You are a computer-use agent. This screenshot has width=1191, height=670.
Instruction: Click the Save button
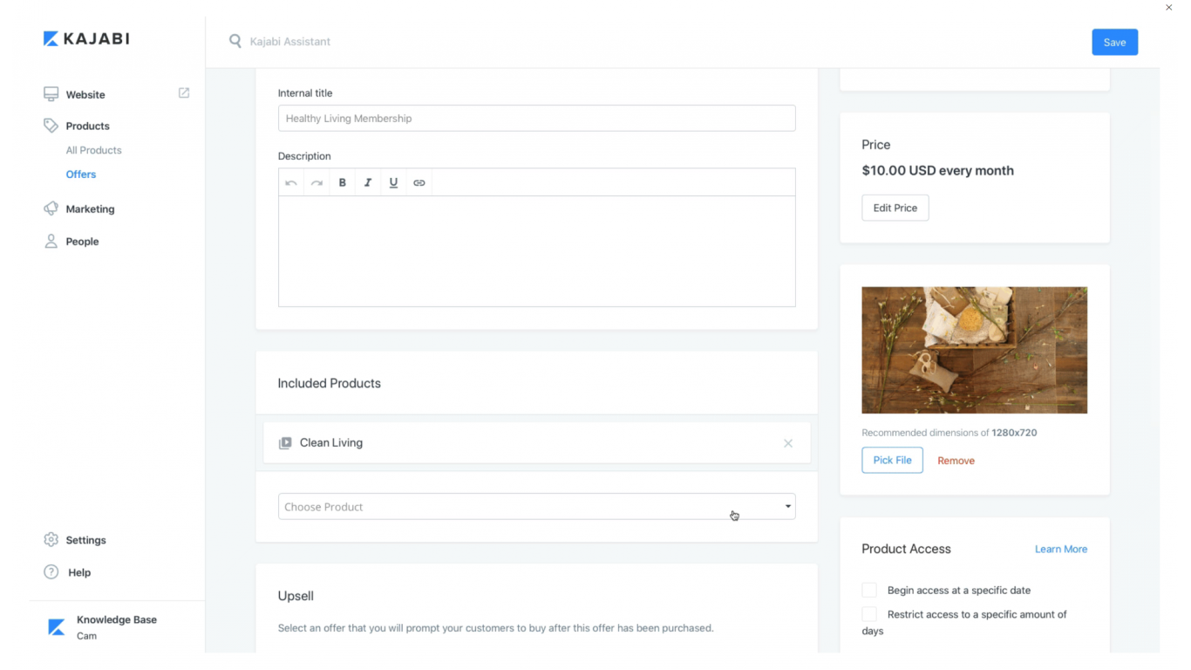click(x=1114, y=42)
